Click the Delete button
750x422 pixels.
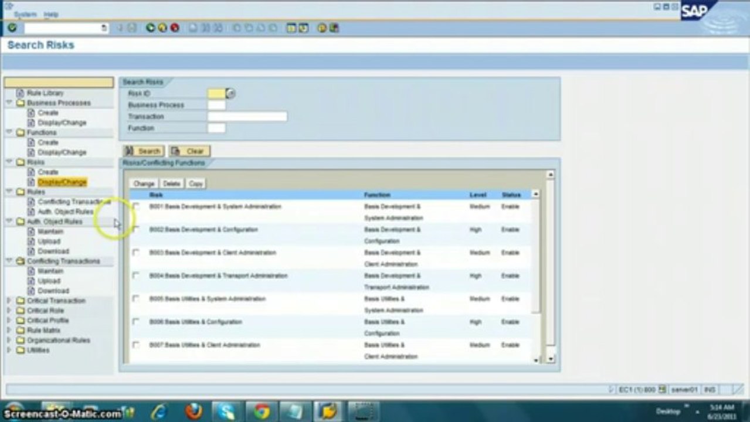coord(172,183)
